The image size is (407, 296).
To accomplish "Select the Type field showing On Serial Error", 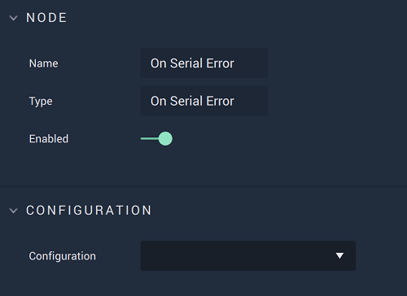I will coord(204,101).
